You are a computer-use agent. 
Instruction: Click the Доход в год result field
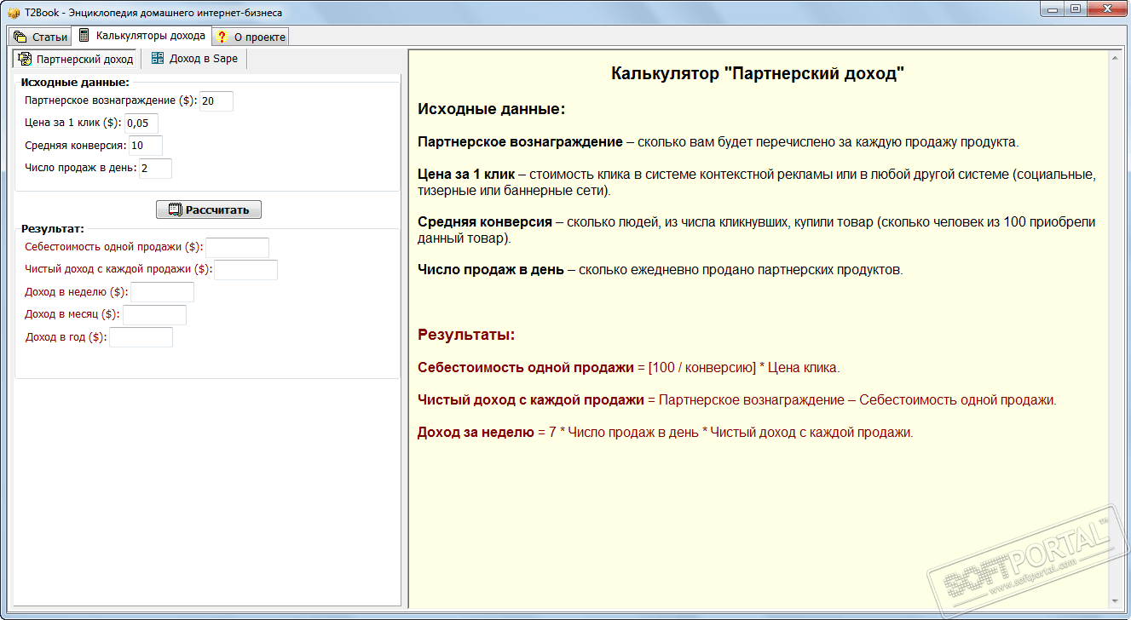141,336
